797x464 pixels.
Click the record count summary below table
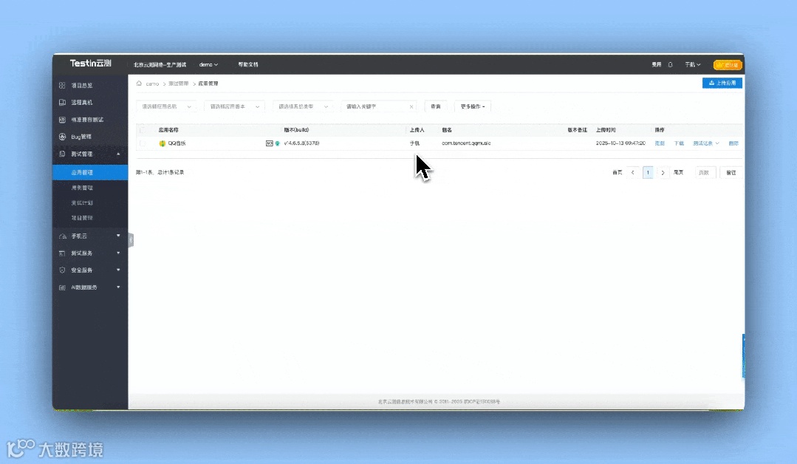[x=160, y=173]
